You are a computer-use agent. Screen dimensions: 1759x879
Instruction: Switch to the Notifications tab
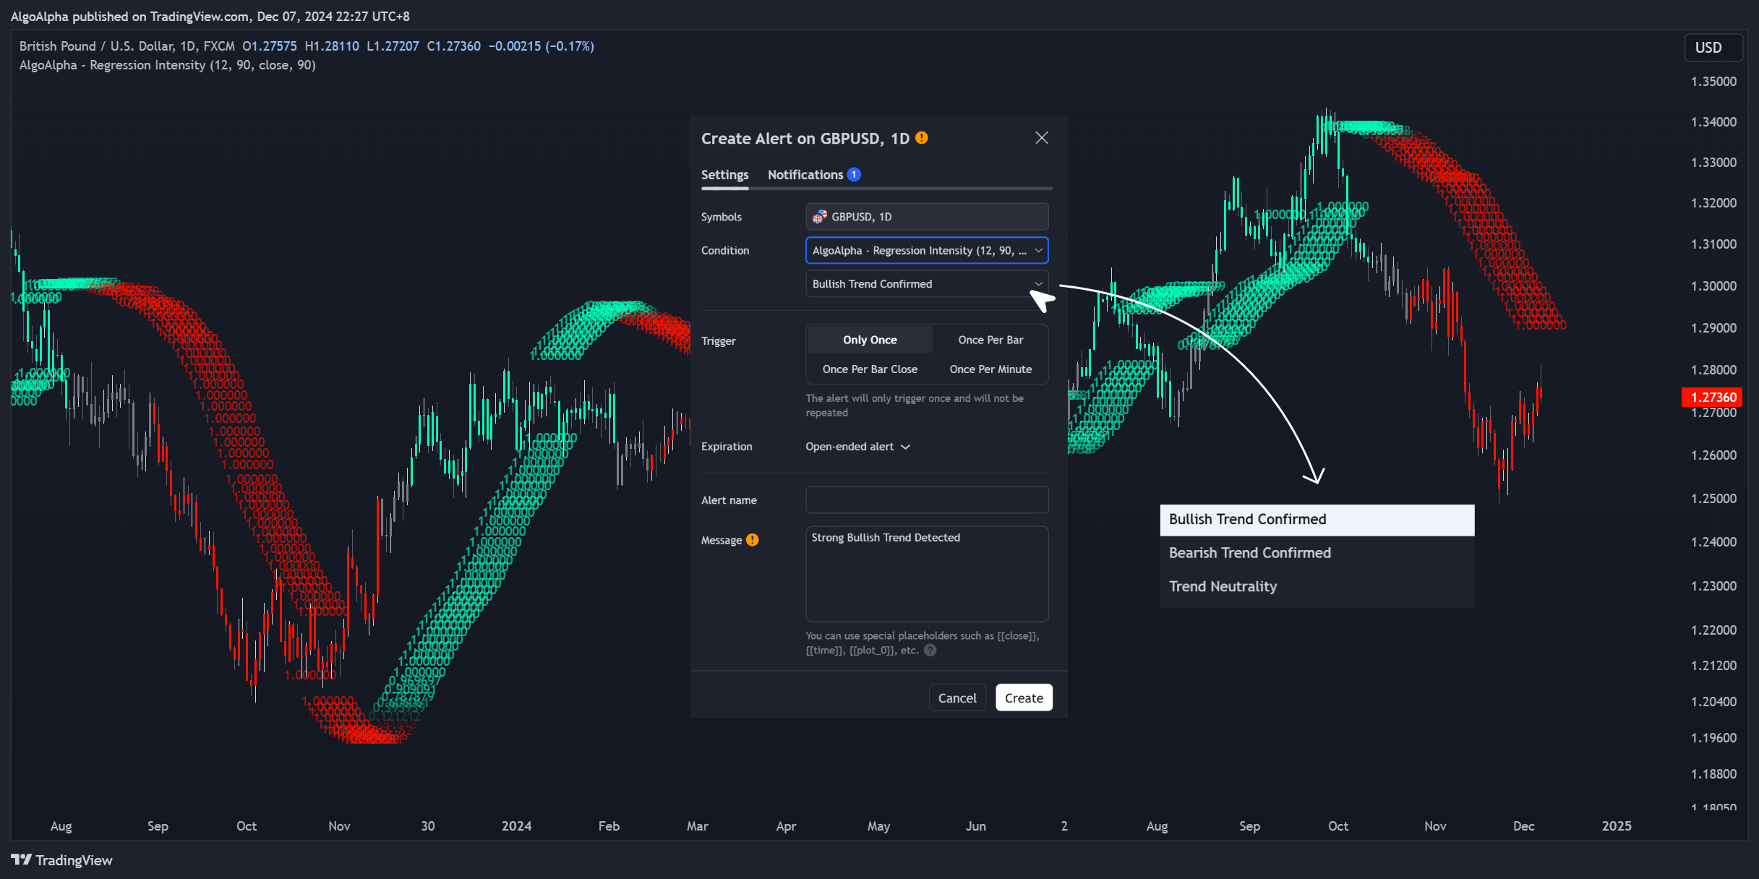(x=805, y=174)
